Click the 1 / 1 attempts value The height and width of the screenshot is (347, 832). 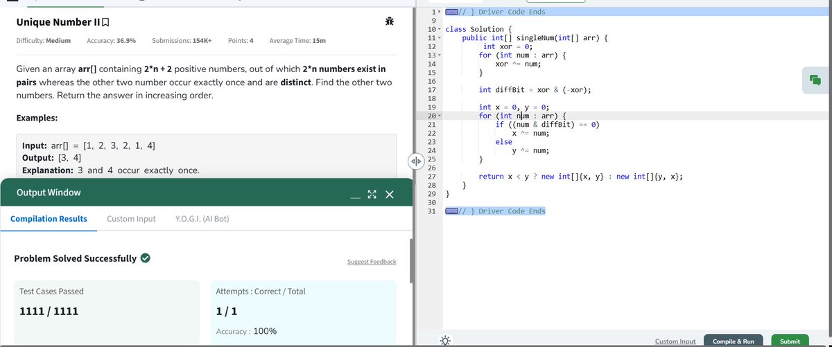(227, 311)
